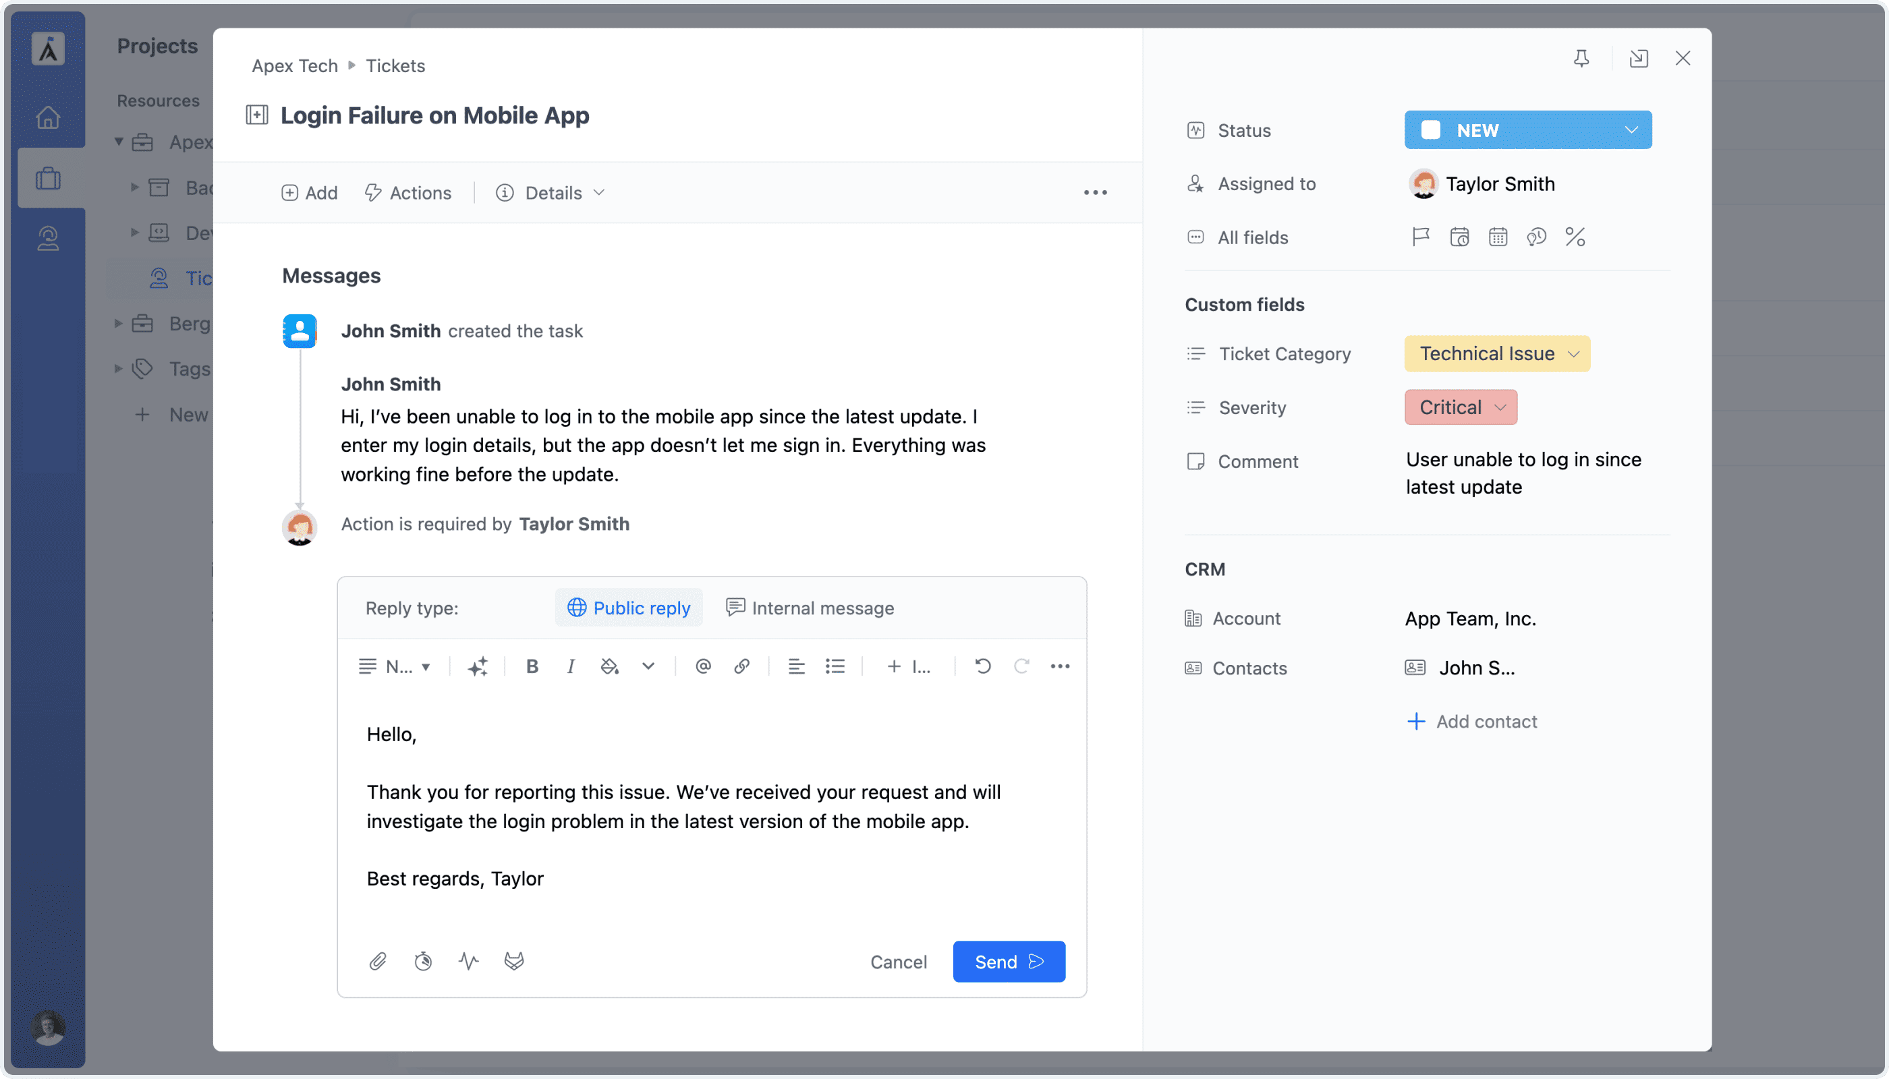
Task: Undo the last edit in reply editor
Action: [983, 666]
